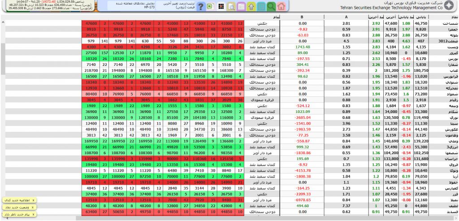Image resolution: width=459 pixels, height=221 pixels.
Task: Click the 'مرد دار آویز' message in the 'ضملت3012' row
Action: 262,41
